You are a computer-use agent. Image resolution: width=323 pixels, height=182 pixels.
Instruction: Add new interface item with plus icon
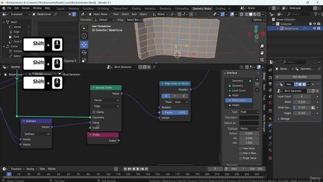257,79
